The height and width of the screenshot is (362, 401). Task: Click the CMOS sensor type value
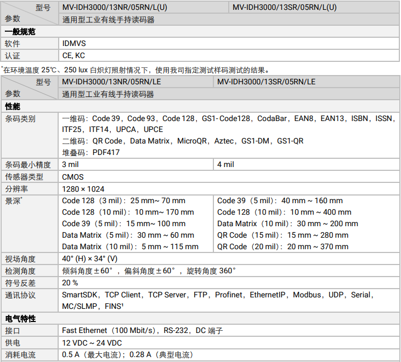[x=73, y=176]
